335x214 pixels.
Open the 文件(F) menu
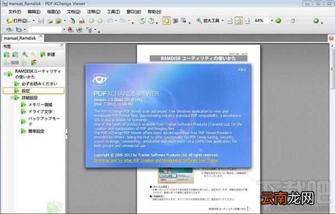tap(15, 12)
